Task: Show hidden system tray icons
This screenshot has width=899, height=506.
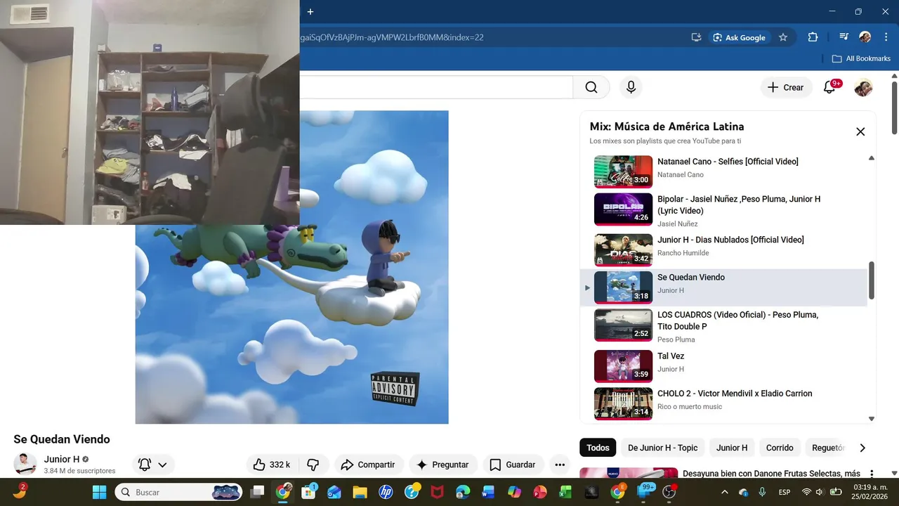Action: pos(725,492)
